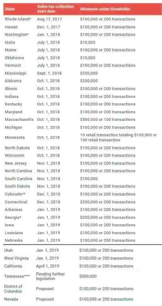Select the South Carolina $100,000 cell

pyautogui.click(x=89, y=179)
